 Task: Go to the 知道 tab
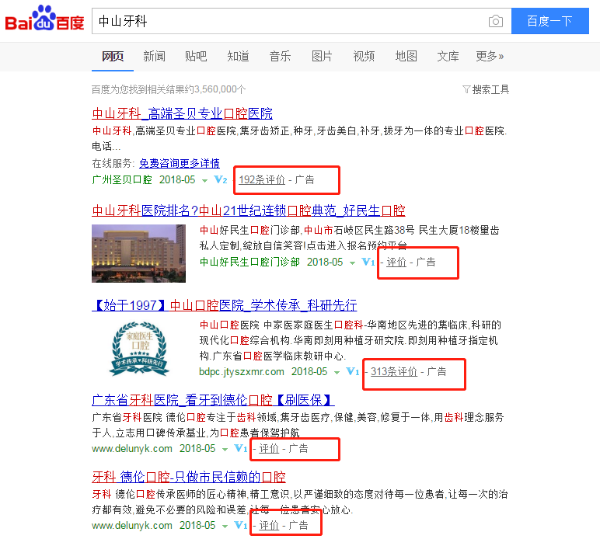[238, 56]
